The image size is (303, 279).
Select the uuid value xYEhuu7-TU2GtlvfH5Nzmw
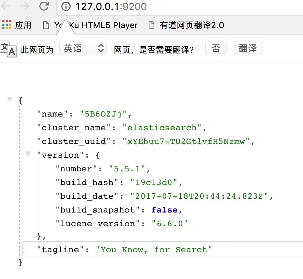pos(186,141)
